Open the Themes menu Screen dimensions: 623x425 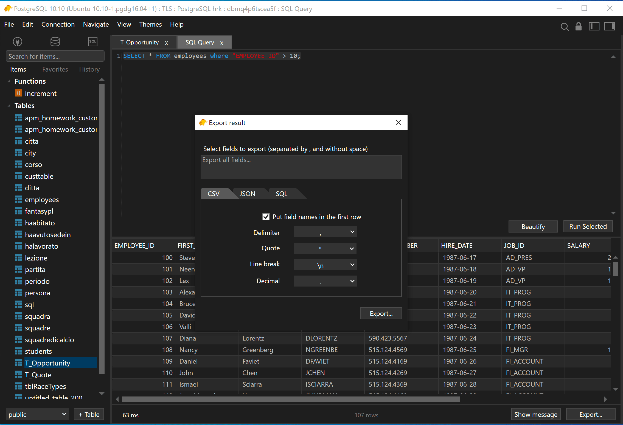[150, 24]
